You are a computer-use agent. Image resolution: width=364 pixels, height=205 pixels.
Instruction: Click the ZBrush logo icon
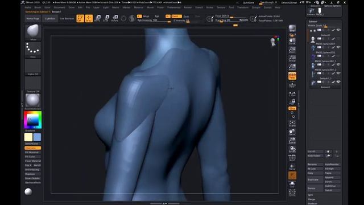pyautogui.click(x=23, y=2)
